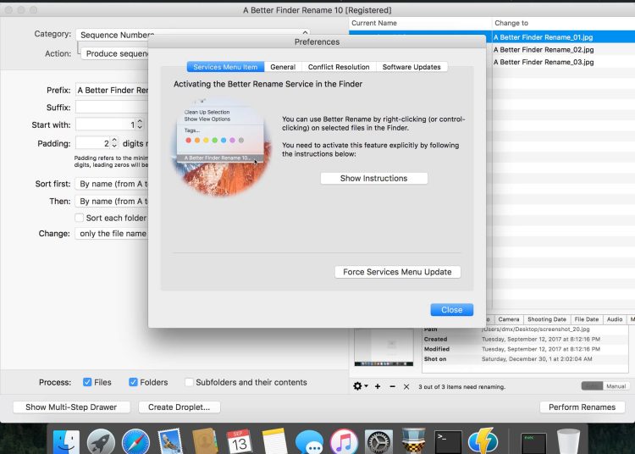Open the gear action menu below preview
Viewport: 635px width, 454px height.
coord(360,386)
